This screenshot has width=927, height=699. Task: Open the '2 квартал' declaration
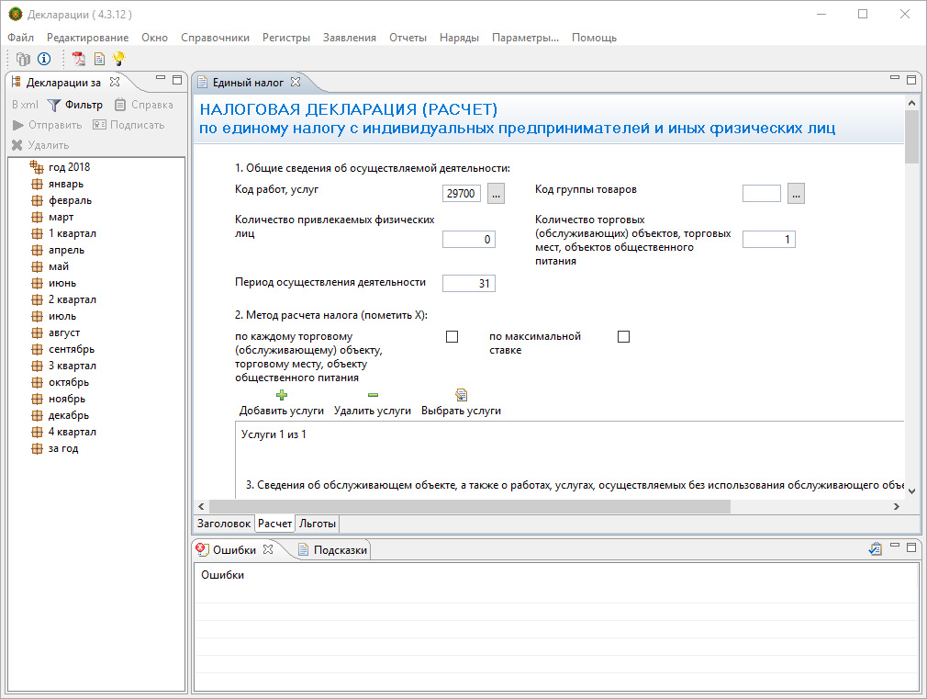(72, 299)
